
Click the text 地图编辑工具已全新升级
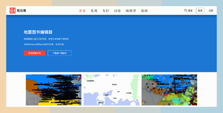pos(35,39)
